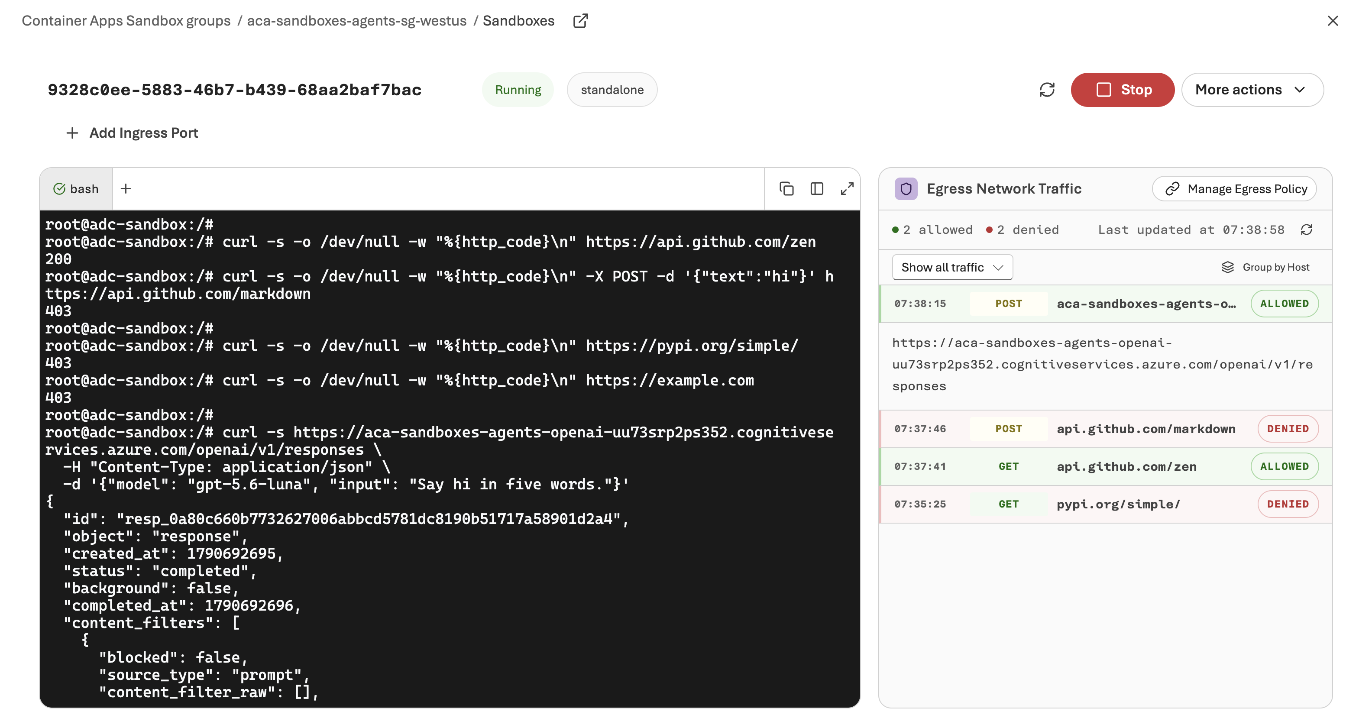Click the DENIED badge on markdown row

tap(1288, 429)
